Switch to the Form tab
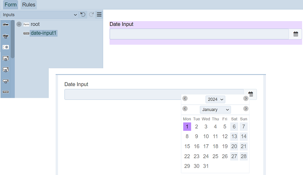 click(x=11, y=5)
